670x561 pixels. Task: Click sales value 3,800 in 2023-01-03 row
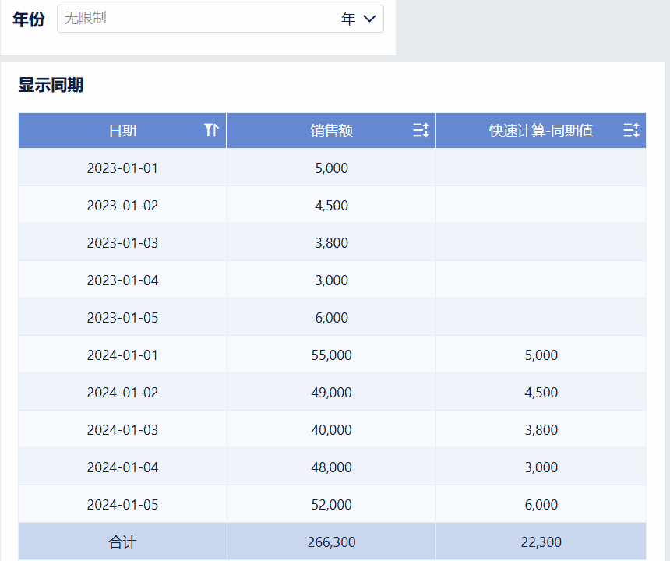pos(332,242)
